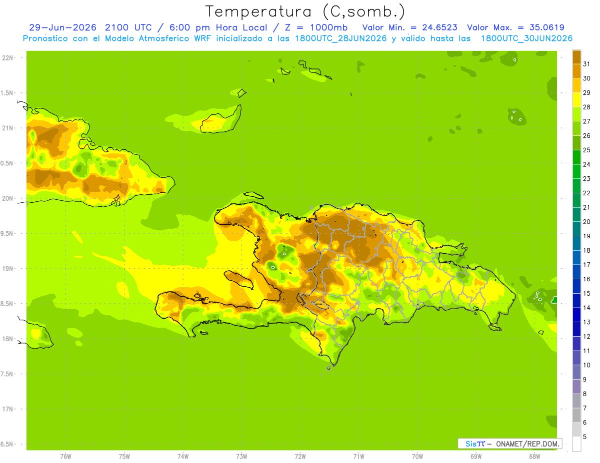Click the longitude label "70W"
This screenshot has height=463, width=600.
point(417,457)
